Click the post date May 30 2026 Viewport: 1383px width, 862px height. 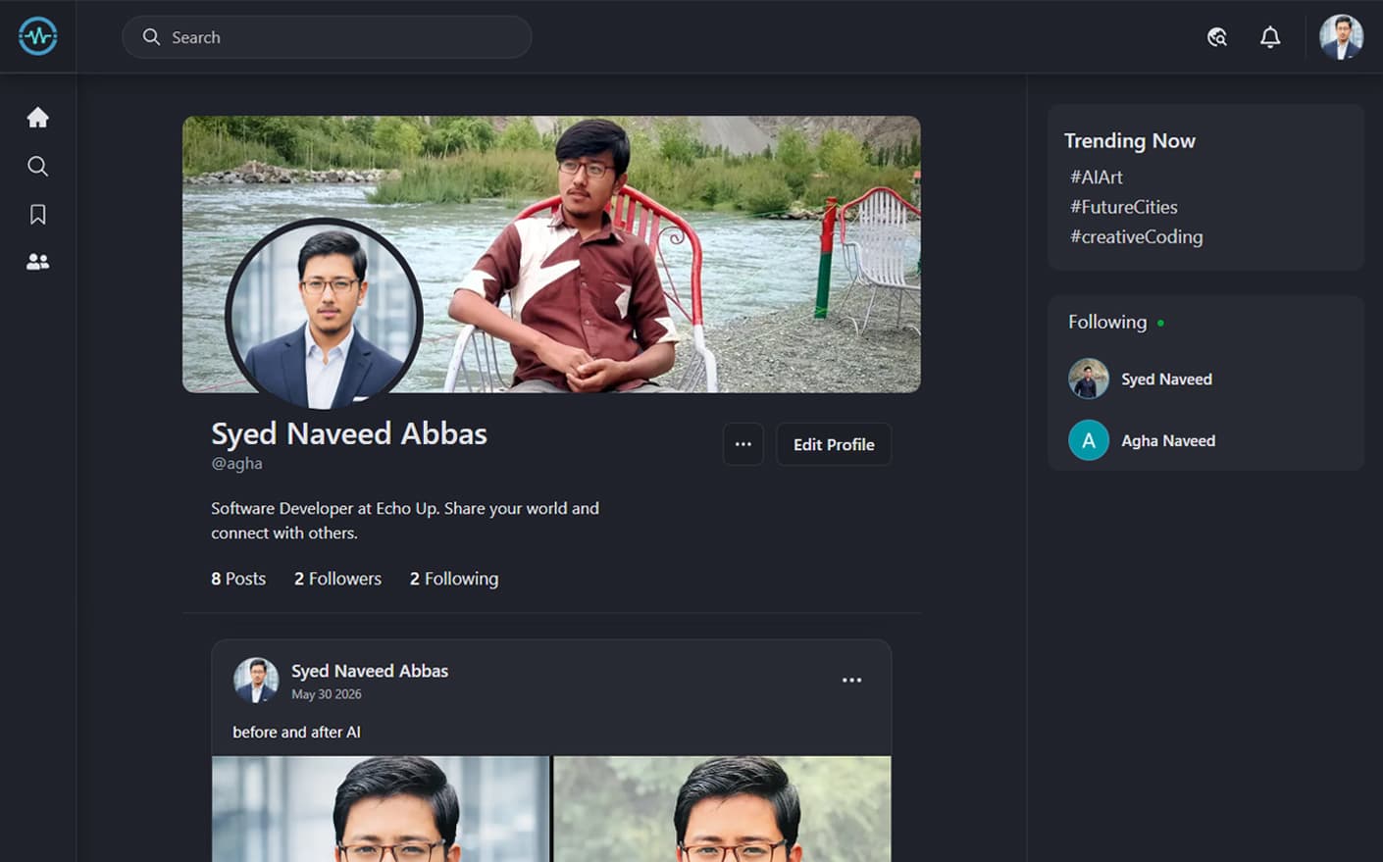[x=327, y=694]
